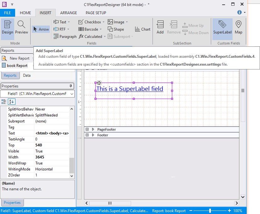Select the Reports panel tab
Viewport: 260px width, 214px height.
(x=10, y=75)
